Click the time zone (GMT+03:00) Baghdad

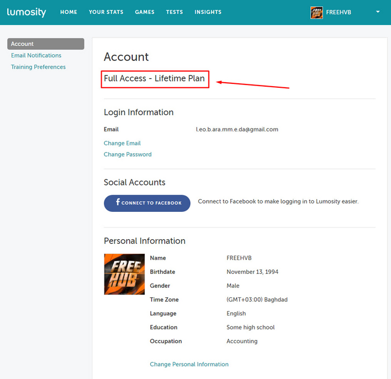(x=257, y=300)
